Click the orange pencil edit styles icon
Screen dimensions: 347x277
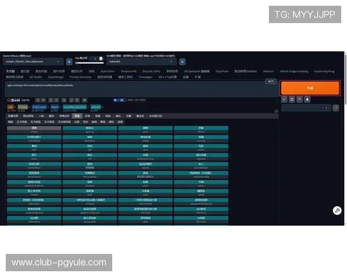[336, 107]
